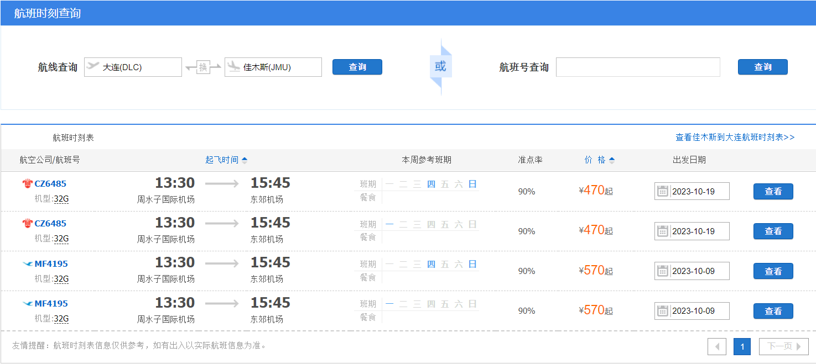
Task: Click highlighted 四 in first CZ6485 row schedule
Action: [432, 184]
